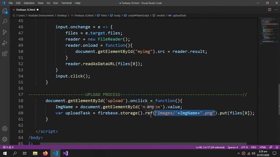Open the Extensions view

click(5, 53)
